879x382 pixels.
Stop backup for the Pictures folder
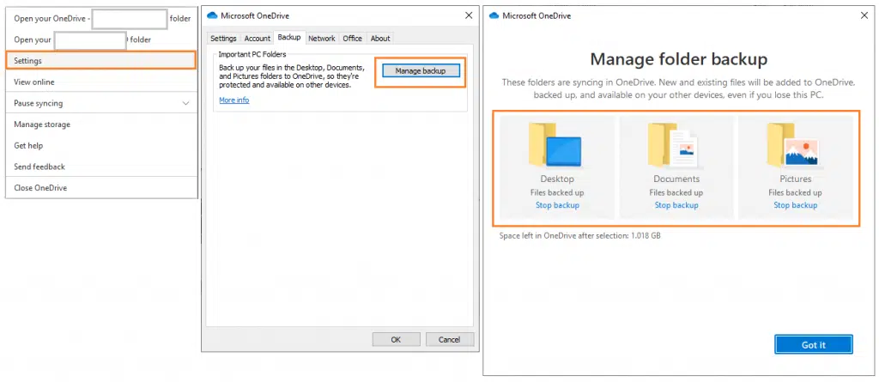coord(795,205)
